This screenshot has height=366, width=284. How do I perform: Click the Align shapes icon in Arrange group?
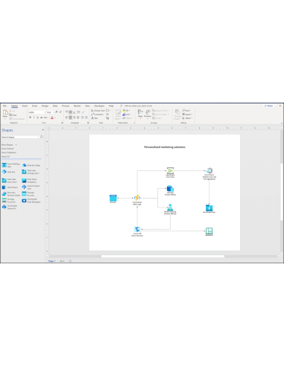click(140, 113)
